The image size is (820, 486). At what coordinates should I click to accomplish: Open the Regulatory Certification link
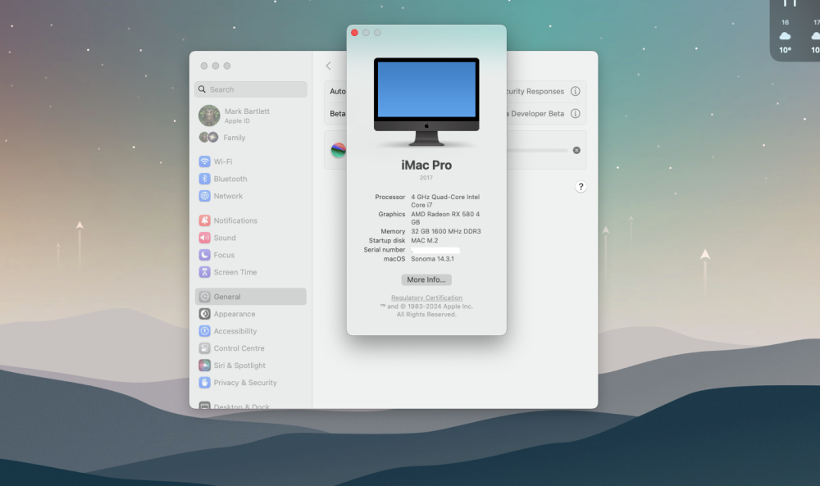[426, 298]
